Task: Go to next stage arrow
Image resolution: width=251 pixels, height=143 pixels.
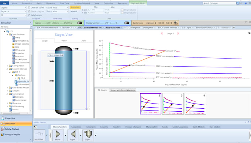Action: point(178,34)
